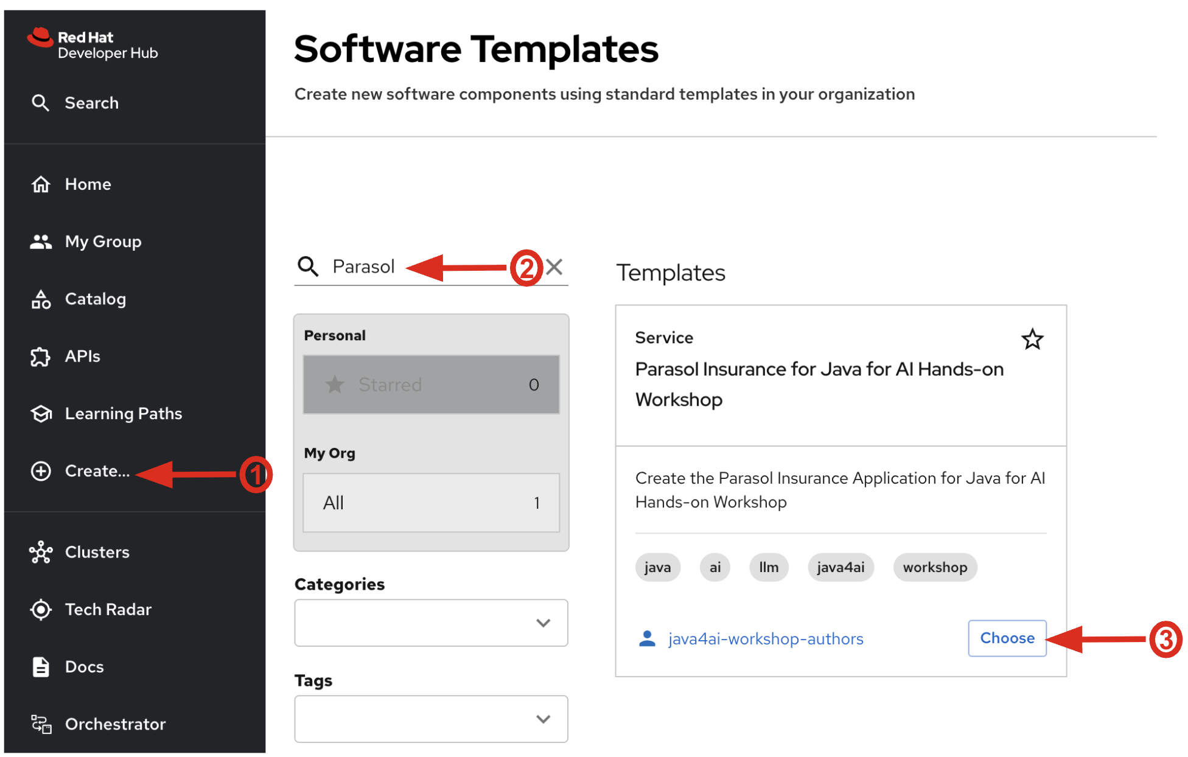Click the Learning Paths graduation cap icon
Image resolution: width=1188 pixels, height=757 pixels.
(x=41, y=414)
